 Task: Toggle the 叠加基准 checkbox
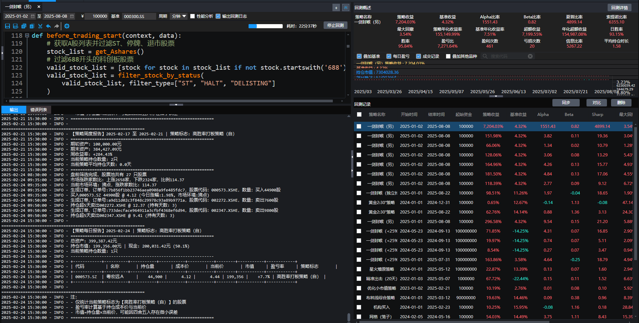tap(359, 56)
